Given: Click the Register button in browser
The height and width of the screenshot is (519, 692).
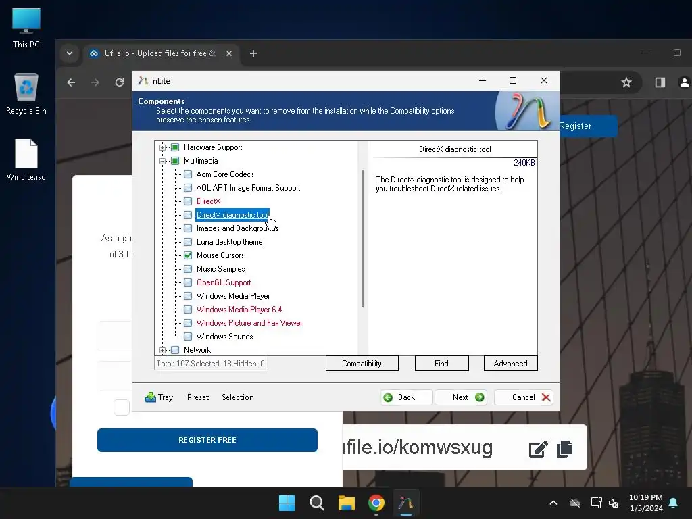Looking at the screenshot, I should click(588, 126).
